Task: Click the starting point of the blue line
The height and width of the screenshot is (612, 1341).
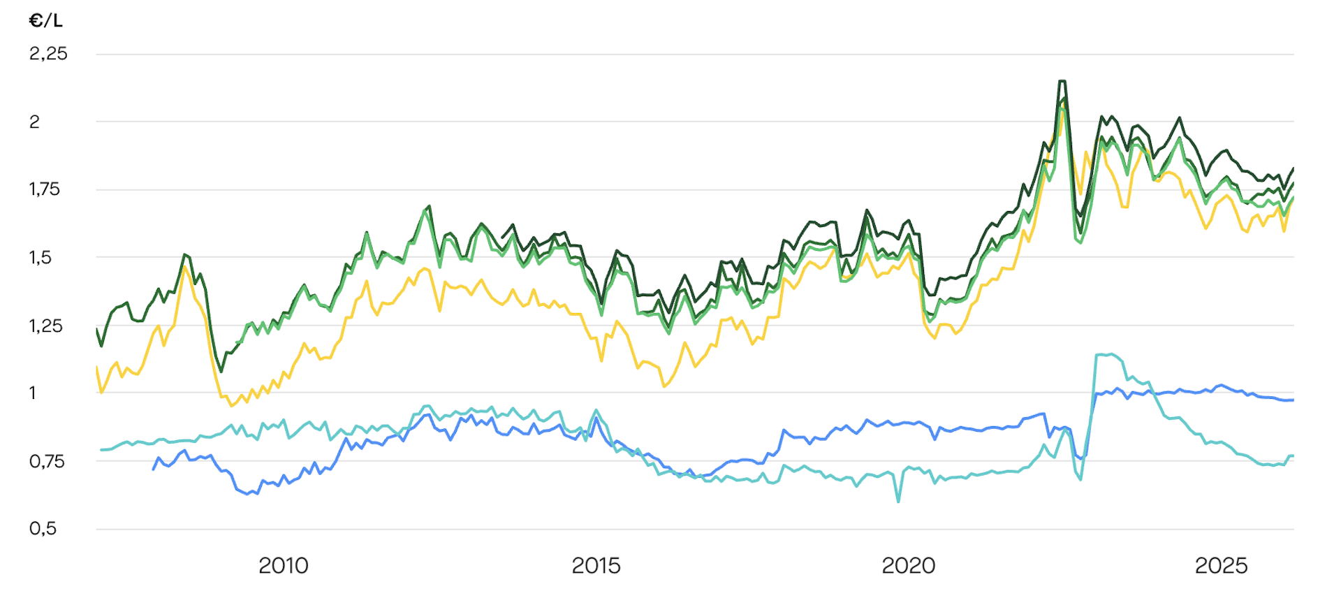Action: (x=154, y=469)
